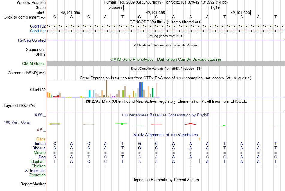Click the cyan bar in GTEx chart
The width and height of the screenshot is (285, 191).
click(89, 94)
